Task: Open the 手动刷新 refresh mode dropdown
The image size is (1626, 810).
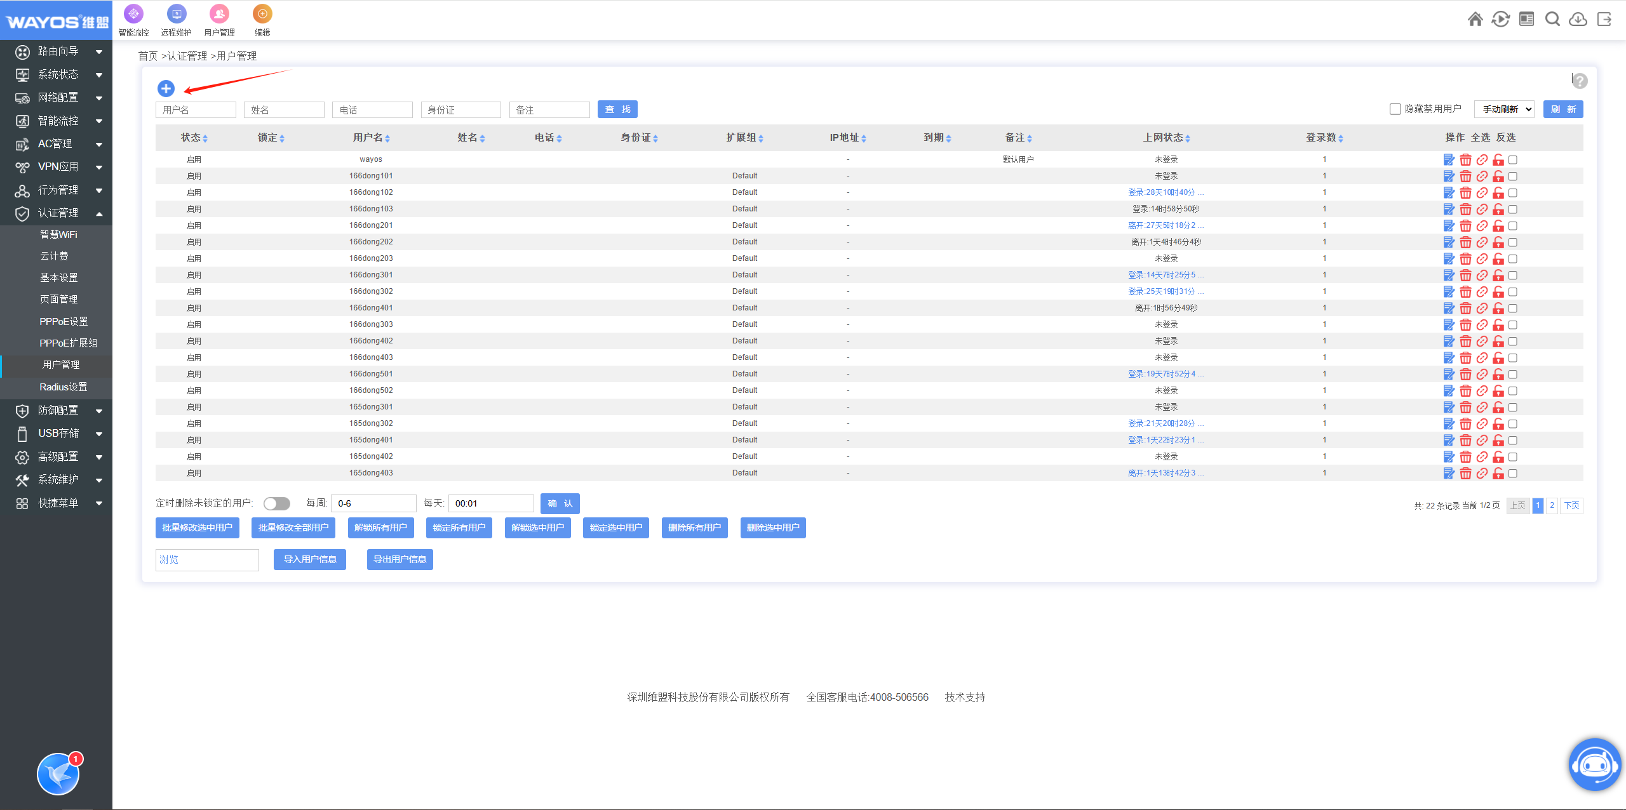Action: 1504,109
